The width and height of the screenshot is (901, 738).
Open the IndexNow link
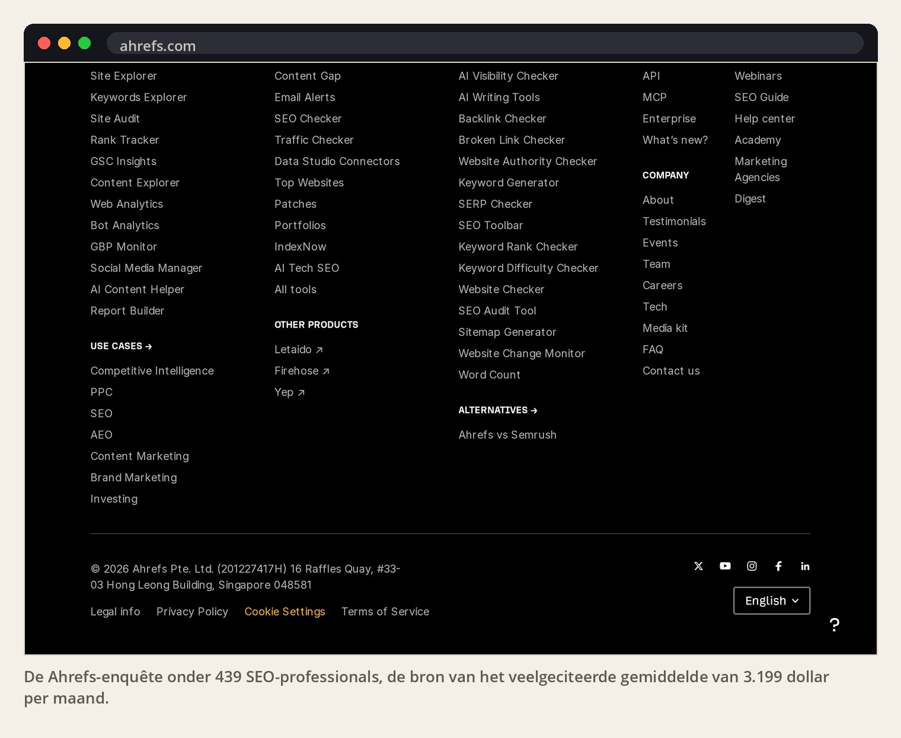(x=301, y=247)
